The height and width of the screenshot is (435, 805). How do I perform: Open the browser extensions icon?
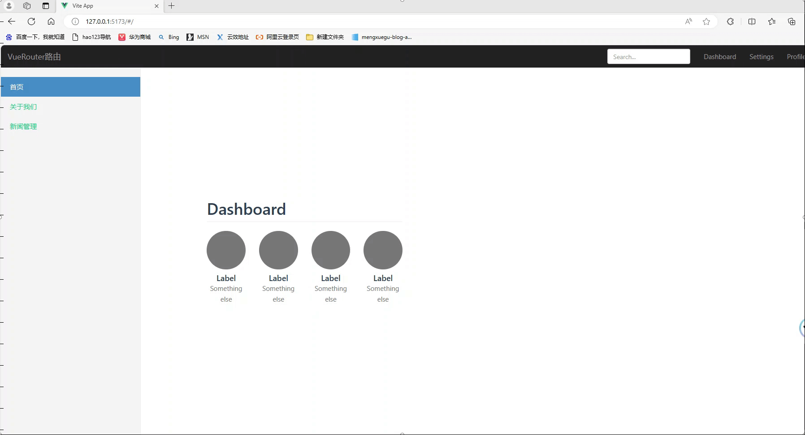point(731,21)
